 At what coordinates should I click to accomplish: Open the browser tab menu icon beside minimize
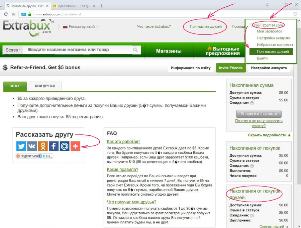(x=267, y=5)
